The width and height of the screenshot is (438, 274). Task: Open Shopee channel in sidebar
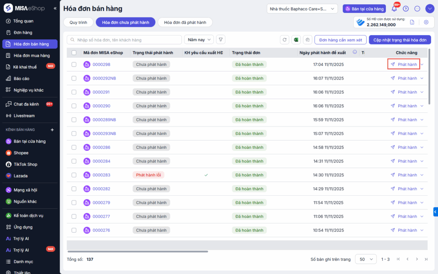pyautogui.click(x=21, y=153)
